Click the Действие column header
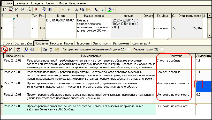Screen dimensions: 212x120 (x=176, y=56)
